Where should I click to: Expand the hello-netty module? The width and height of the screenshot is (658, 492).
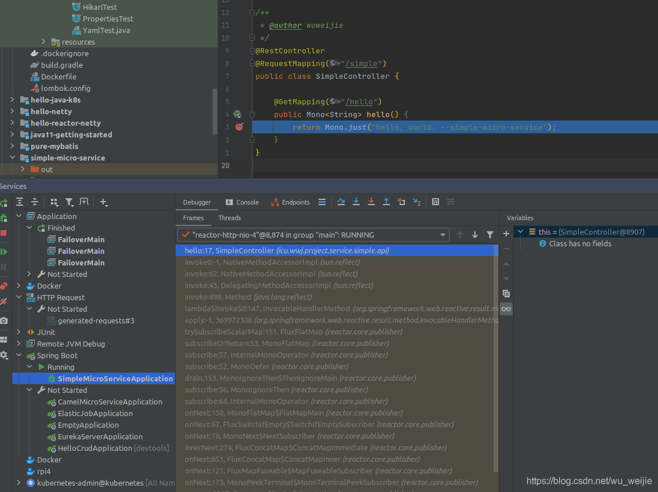(x=12, y=111)
